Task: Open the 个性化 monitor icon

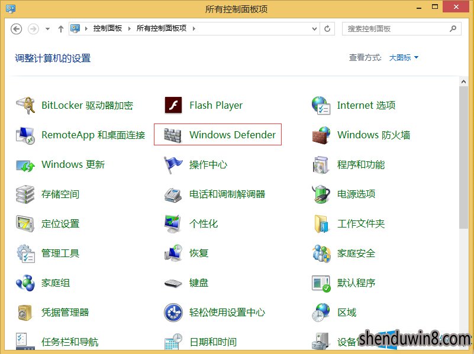Action: click(x=173, y=223)
